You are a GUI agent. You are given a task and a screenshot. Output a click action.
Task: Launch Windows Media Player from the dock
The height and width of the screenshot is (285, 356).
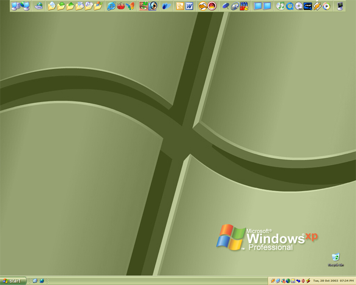327,6
